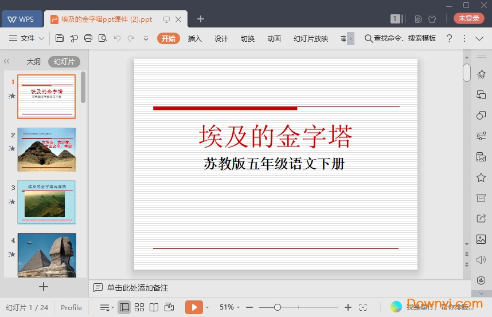492x317 pixels.
Task: Open the shapes icon in the right sidebar
Action: 481,115
